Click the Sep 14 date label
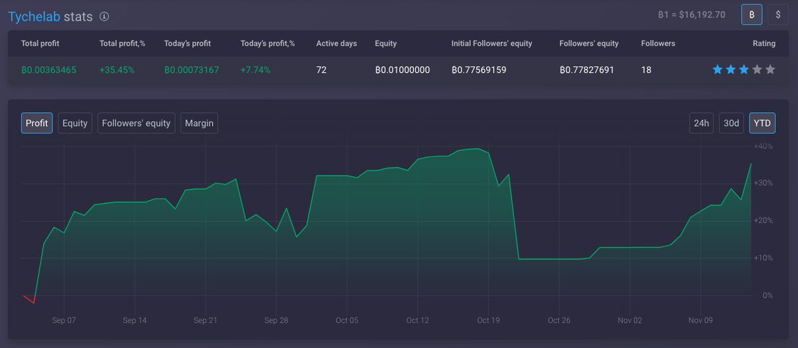 134,320
